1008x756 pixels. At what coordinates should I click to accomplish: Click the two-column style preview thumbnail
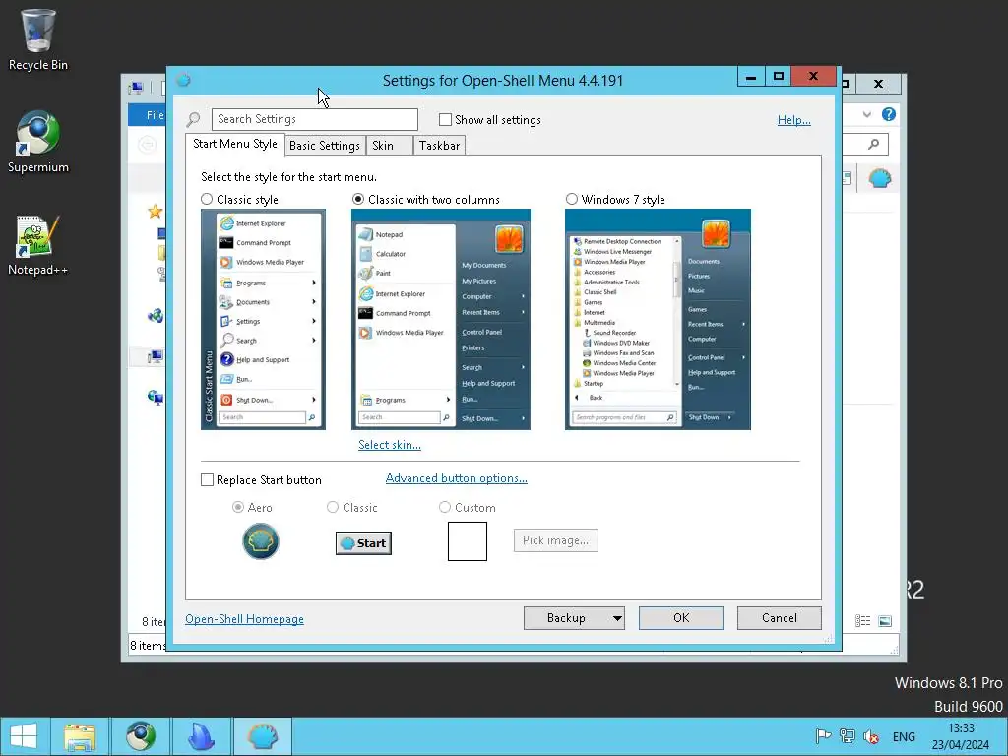[441, 320]
